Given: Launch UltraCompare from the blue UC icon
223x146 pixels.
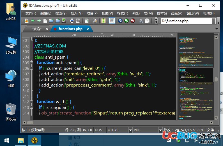Looking at the screenshot, I should 120,21.
